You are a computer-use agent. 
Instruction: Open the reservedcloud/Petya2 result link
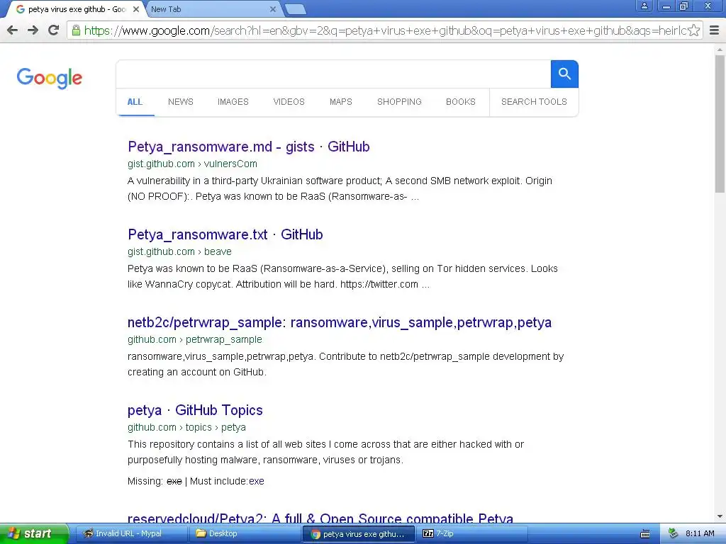tap(320, 518)
